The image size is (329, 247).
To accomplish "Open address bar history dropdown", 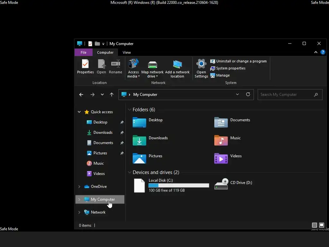I will point(237,94).
